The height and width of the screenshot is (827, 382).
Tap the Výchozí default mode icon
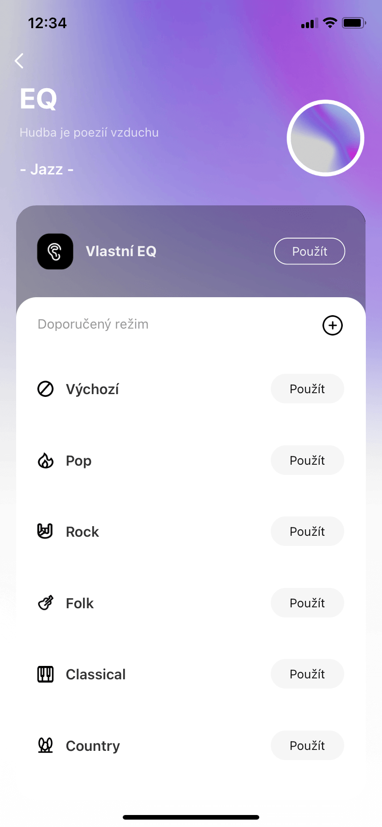45,389
